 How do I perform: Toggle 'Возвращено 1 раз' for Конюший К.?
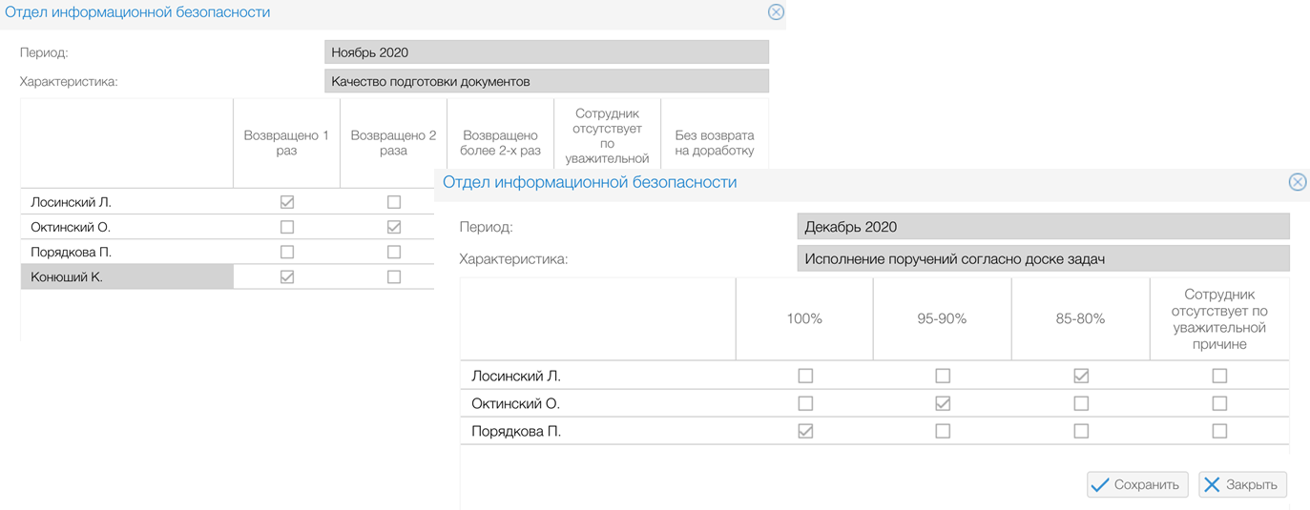286,276
